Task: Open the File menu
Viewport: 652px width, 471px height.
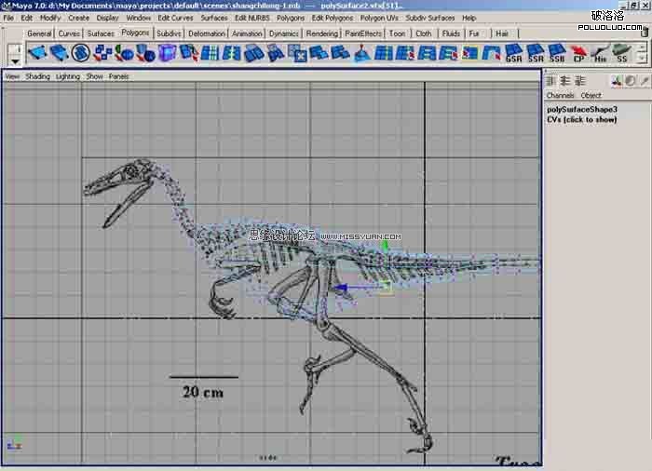Action: [8, 18]
